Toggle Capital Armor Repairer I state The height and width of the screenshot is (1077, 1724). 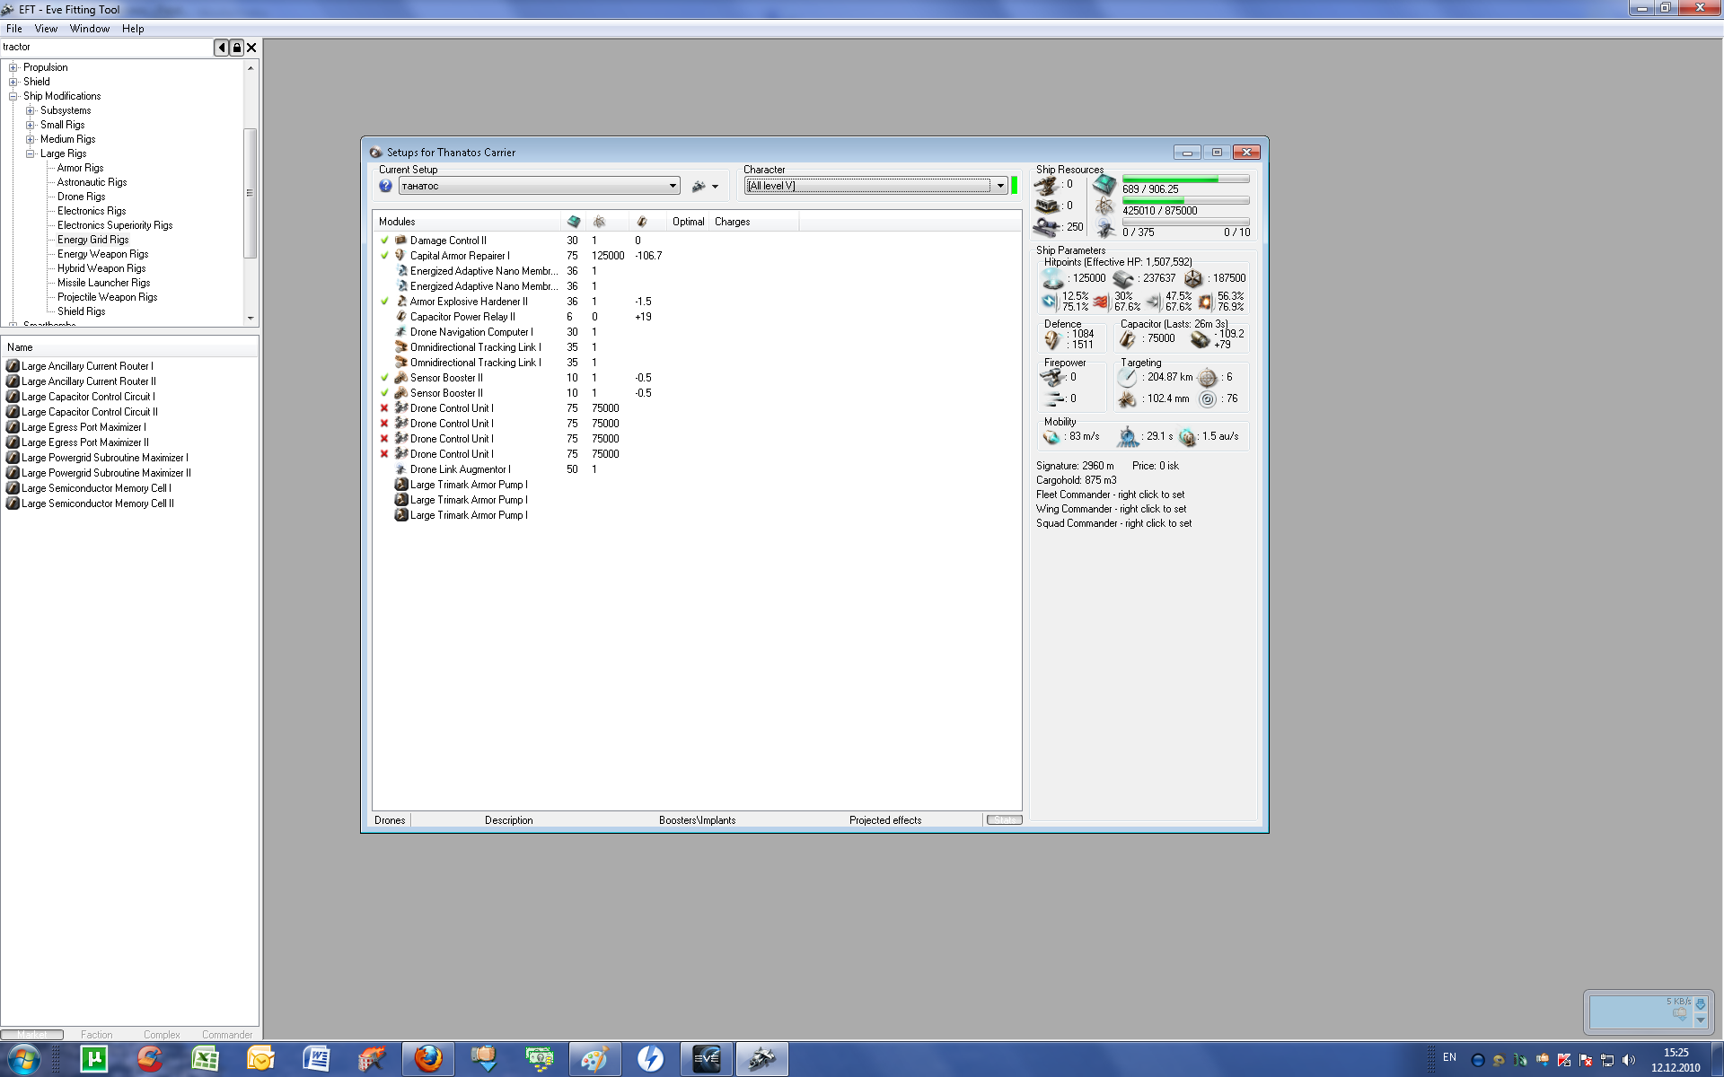coord(384,256)
